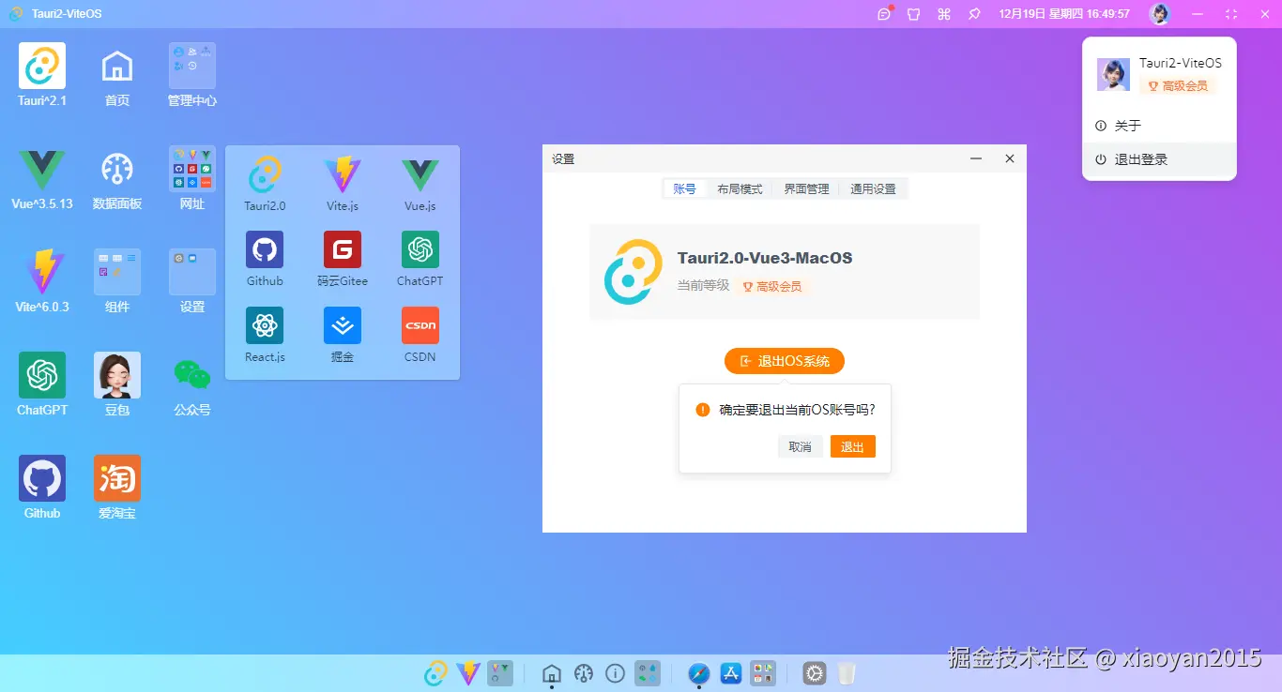Click the command-key icon in top bar

[944, 14]
